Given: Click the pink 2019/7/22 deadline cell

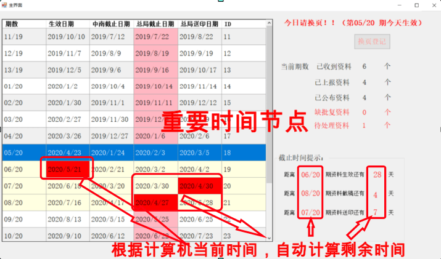Looking at the screenshot, I should 155,37.
